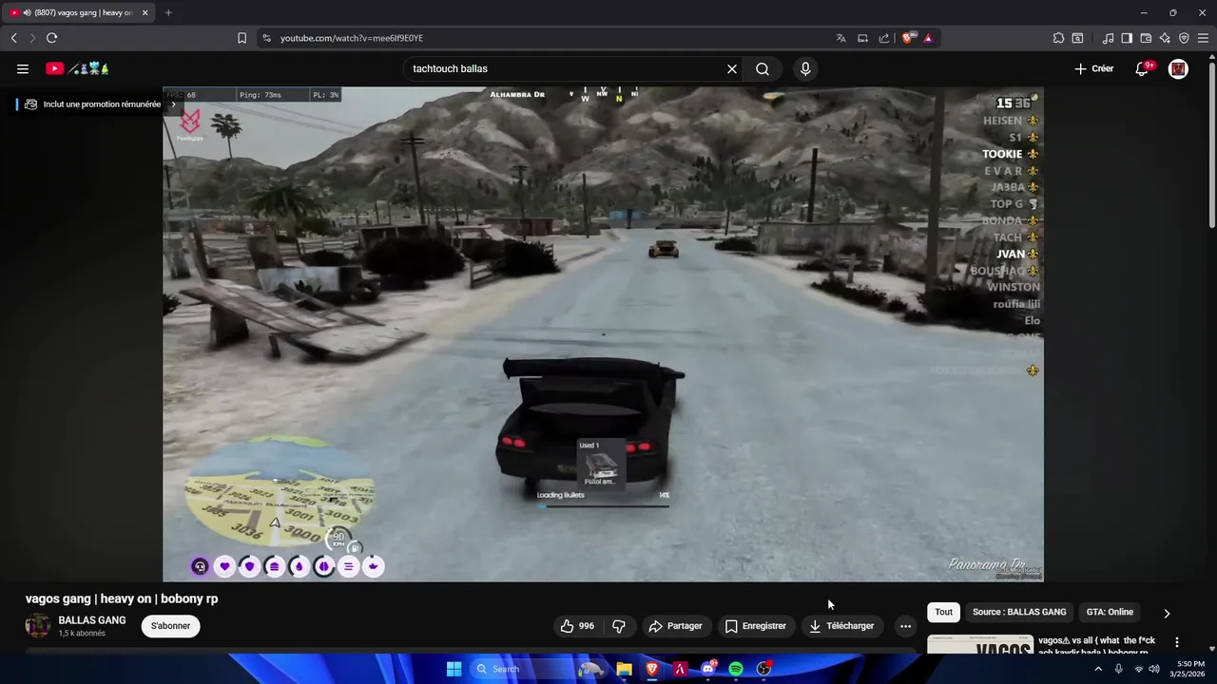This screenshot has width=1217, height=684.
Task: Open the Brave Wallet icon
Action: [1146, 38]
